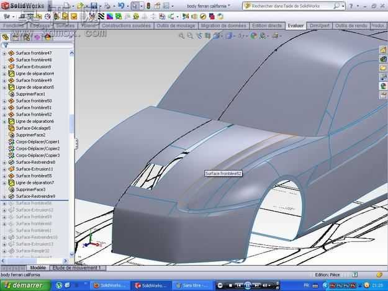Open ConfigurationManager tab icon
The width and height of the screenshot is (388, 291).
[26, 37]
